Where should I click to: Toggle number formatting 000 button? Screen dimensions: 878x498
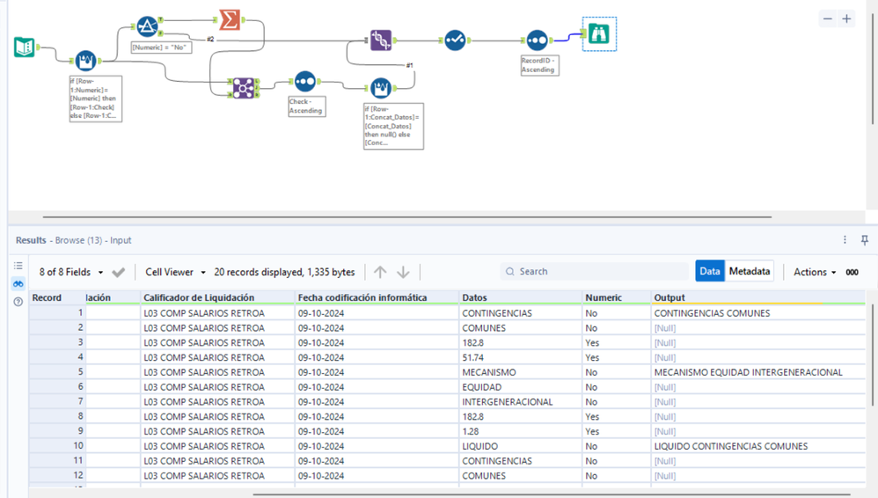pos(852,272)
